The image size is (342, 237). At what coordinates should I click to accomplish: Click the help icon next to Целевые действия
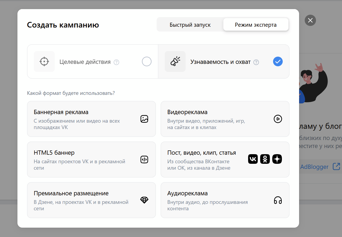tap(116, 62)
